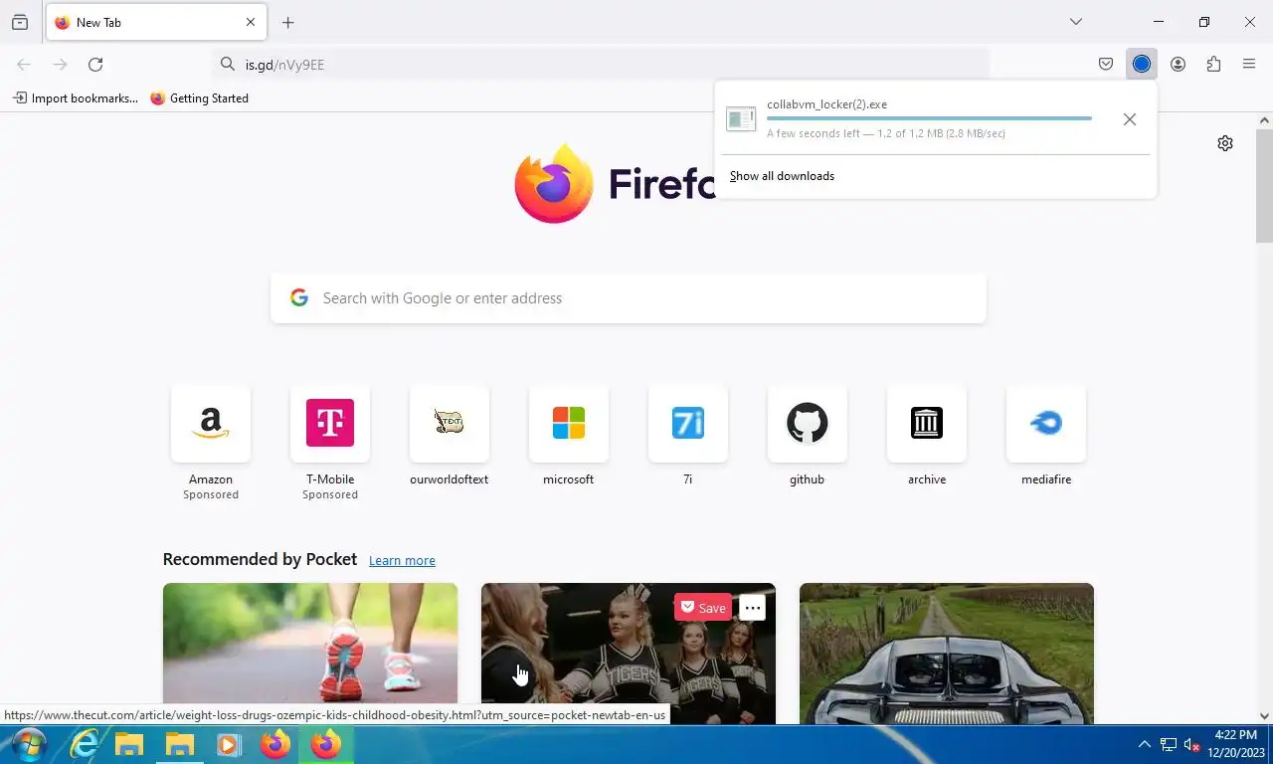Viewport: 1273px width, 764px height.
Task: Toggle the downloads panel button
Action: click(x=1142, y=65)
